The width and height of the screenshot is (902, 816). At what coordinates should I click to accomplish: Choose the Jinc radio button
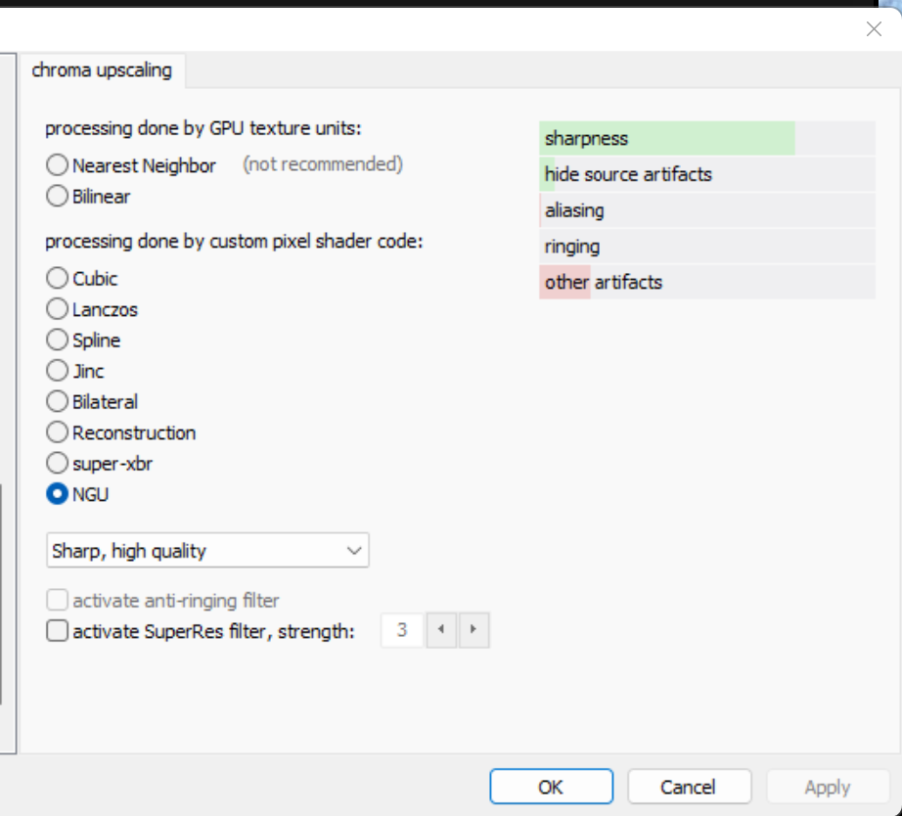[x=57, y=371]
